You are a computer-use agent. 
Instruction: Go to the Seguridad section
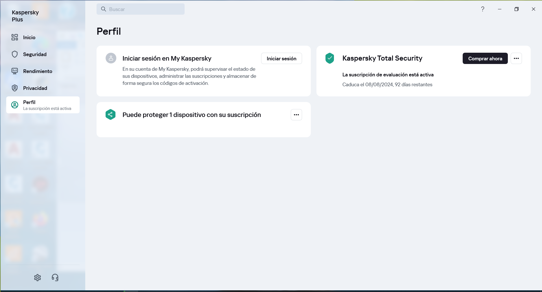tap(43, 54)
